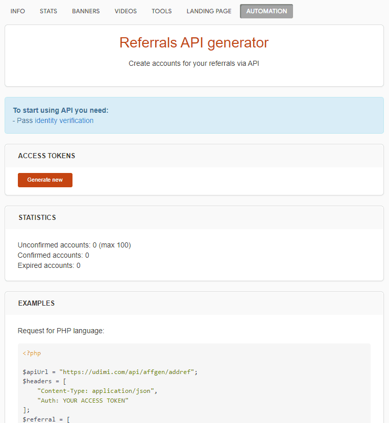Switch to the STATS tab
Image resolution: width=389 pixels, height=423 pixels.
click(48, 11)
